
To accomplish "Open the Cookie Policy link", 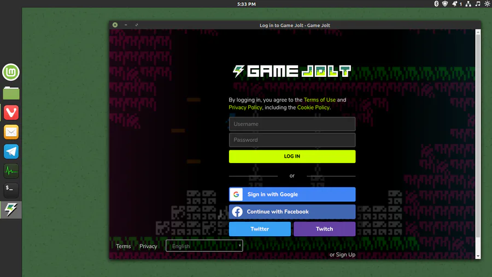I will click(x=313, y=107).
